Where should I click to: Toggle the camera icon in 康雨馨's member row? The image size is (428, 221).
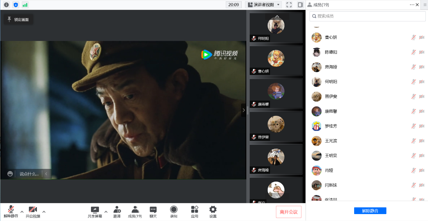[x=421, y=111]
